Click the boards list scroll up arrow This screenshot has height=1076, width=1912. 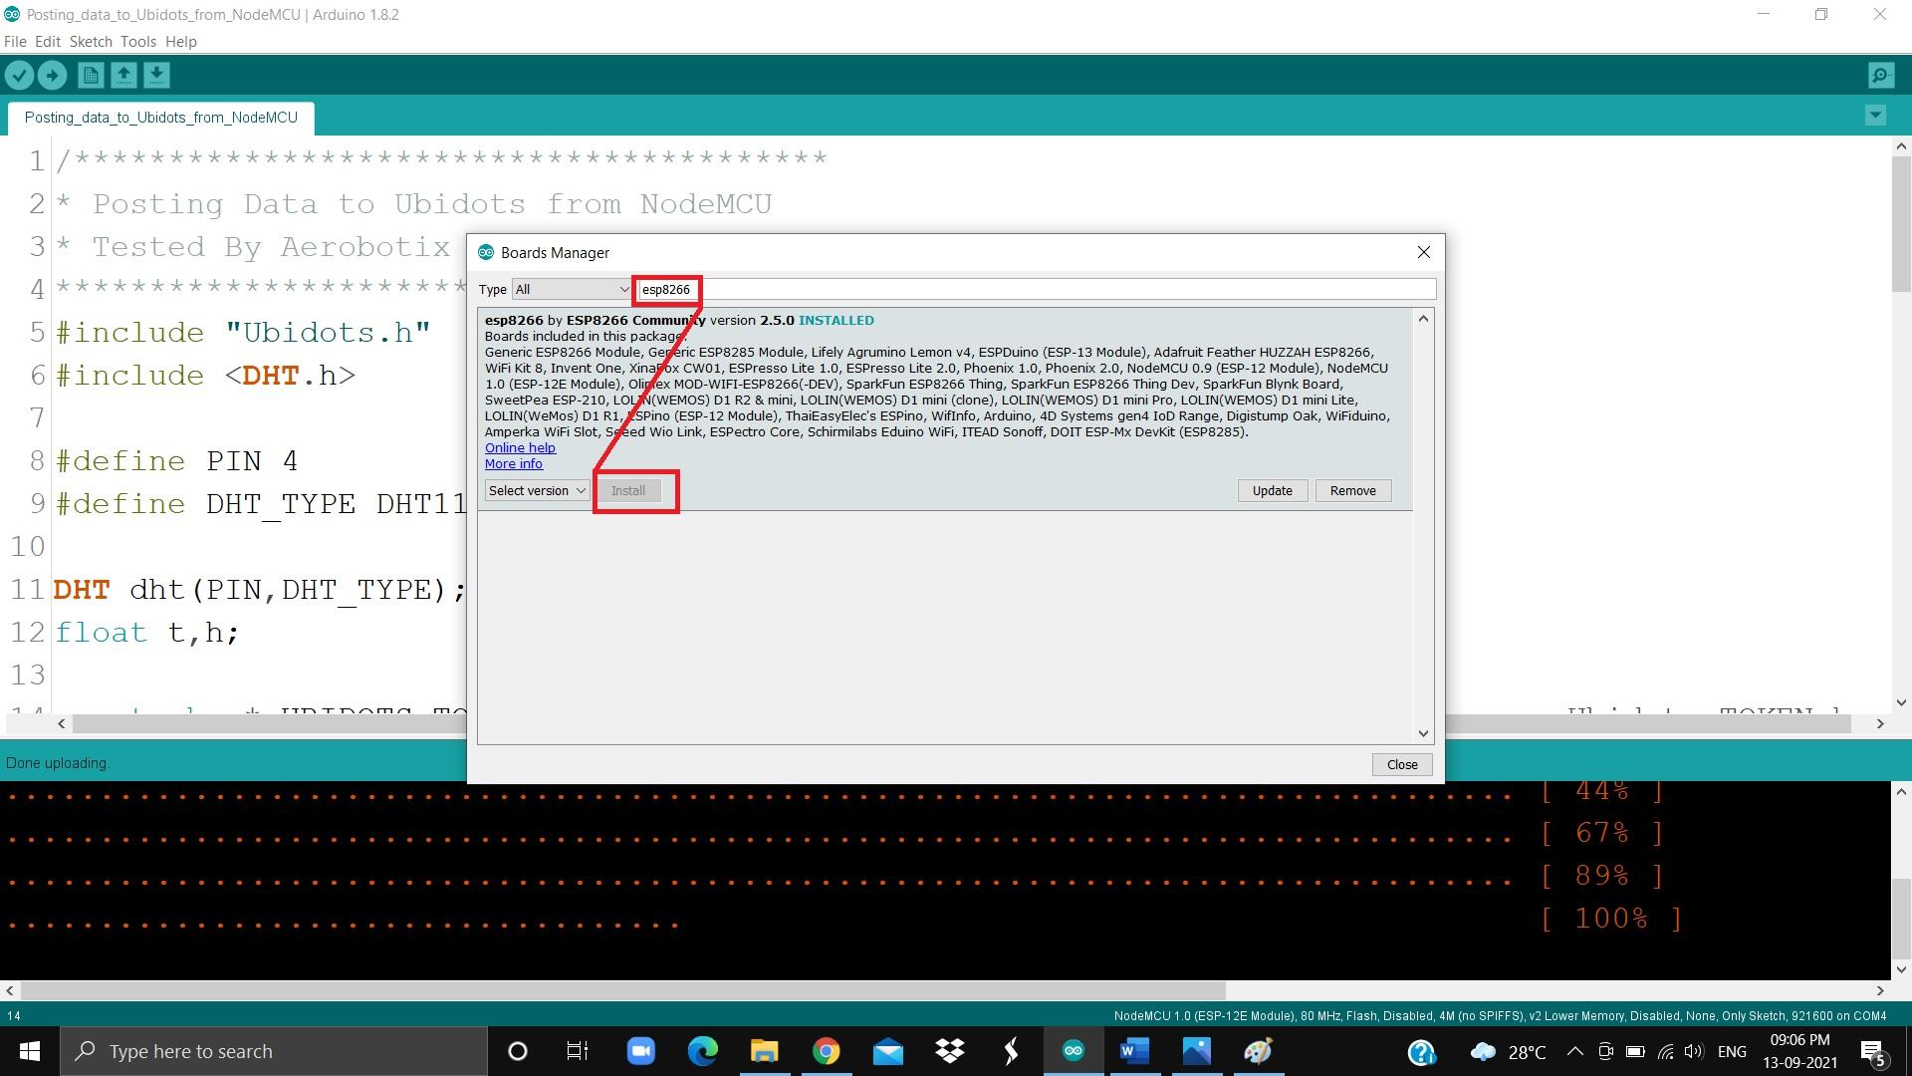[x=1423, y=319]
